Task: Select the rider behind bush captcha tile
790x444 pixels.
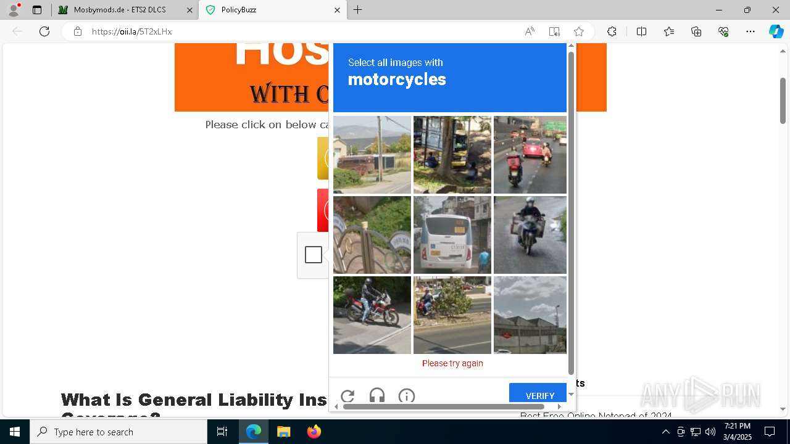Action: 452,315
